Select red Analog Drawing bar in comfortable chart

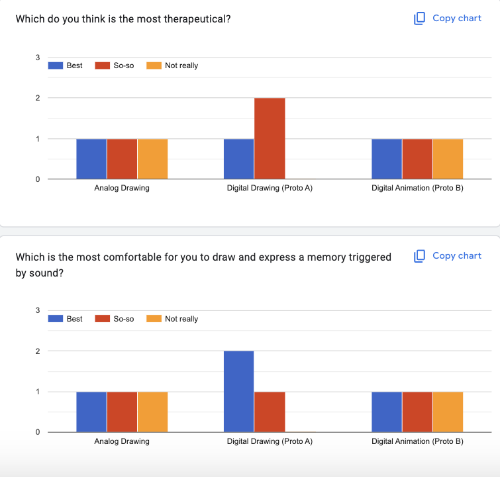[x=122, y=412]
